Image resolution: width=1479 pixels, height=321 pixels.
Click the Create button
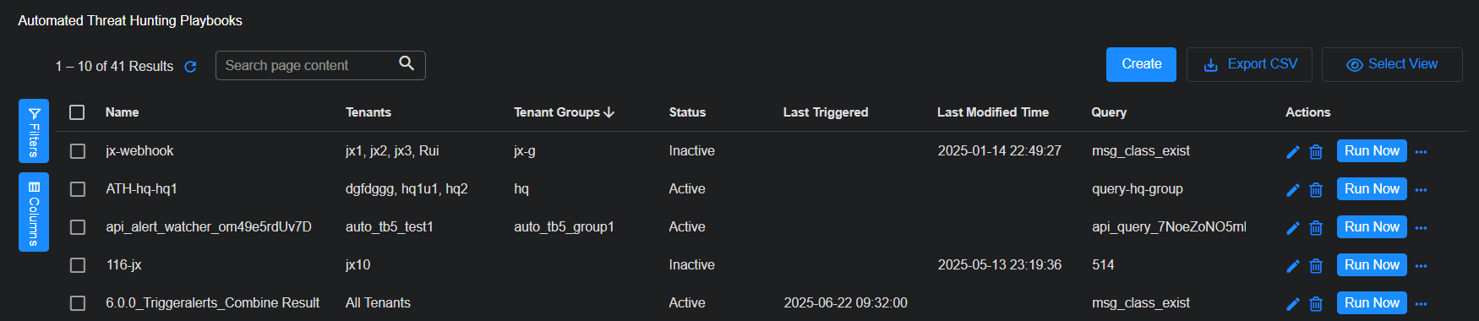1141,64
